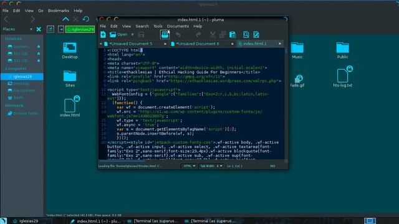Click the Redo arrow in pluma

tap(198, 35)
